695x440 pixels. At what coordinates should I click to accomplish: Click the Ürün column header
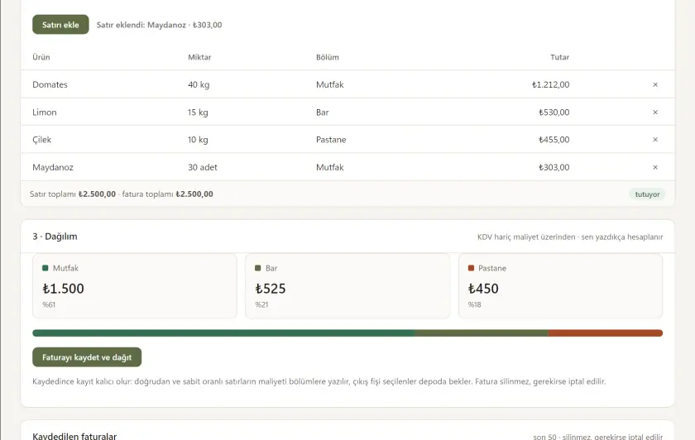coord(41,57)
